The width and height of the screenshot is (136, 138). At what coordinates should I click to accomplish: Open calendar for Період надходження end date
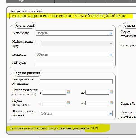pyautogui.click(x=111, y=103)
